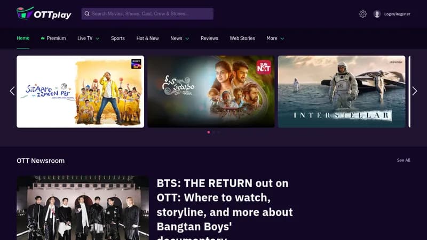
Task: Click the Sun NXT badge on banner
Action: pyautogui.click(x=264, y=67)
